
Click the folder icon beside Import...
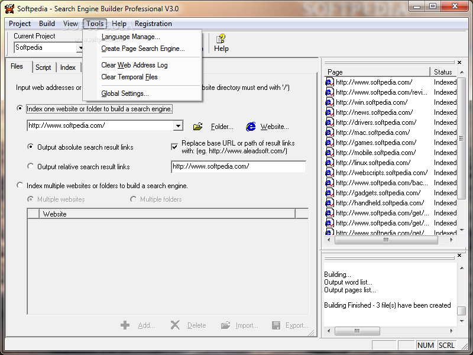[225, 325]
